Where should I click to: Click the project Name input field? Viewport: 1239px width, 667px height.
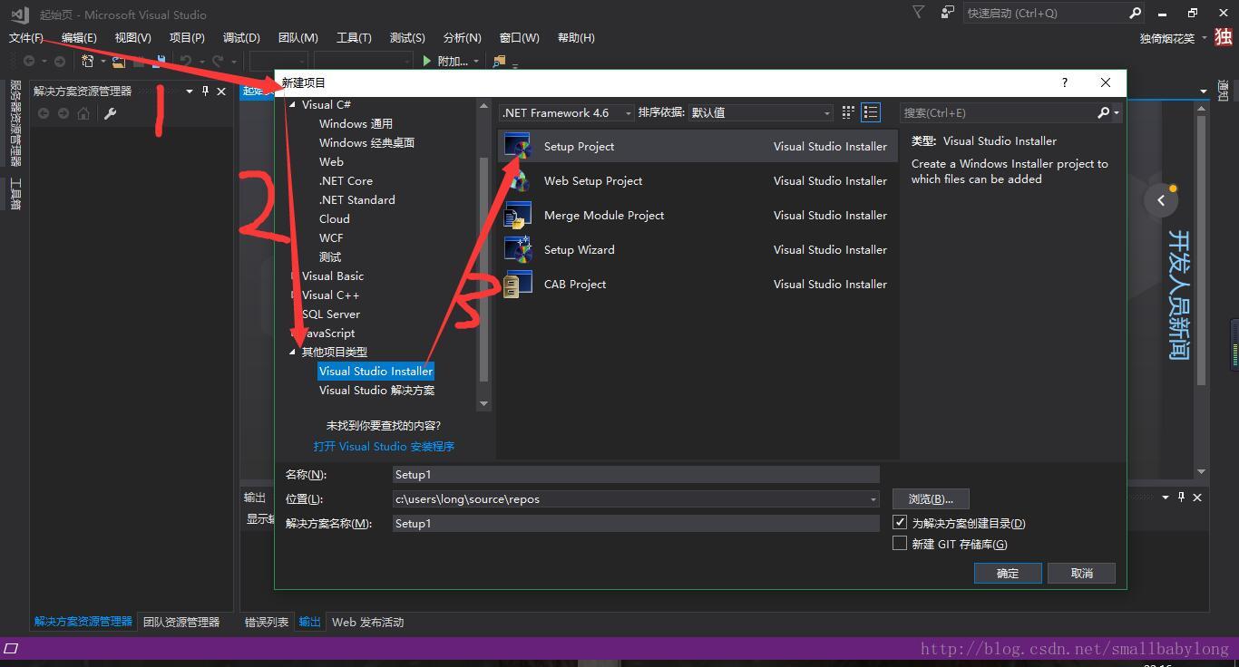(x=636, y=474)
